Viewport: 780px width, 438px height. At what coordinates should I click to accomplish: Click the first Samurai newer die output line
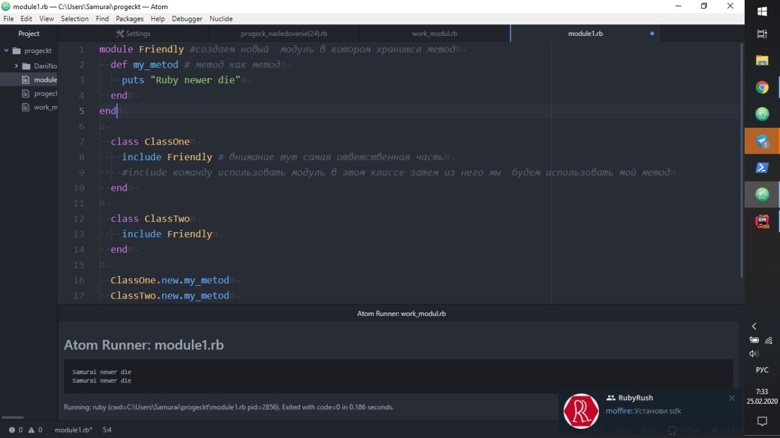[102, 372]
